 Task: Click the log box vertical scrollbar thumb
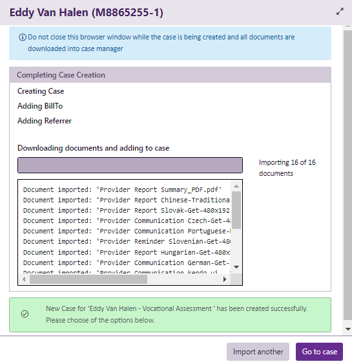(x=236, y=210)
